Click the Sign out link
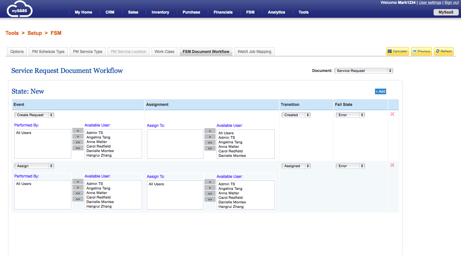Image resolution: width=461 pixels, height=255 pixels. click(x=452, y=3)
